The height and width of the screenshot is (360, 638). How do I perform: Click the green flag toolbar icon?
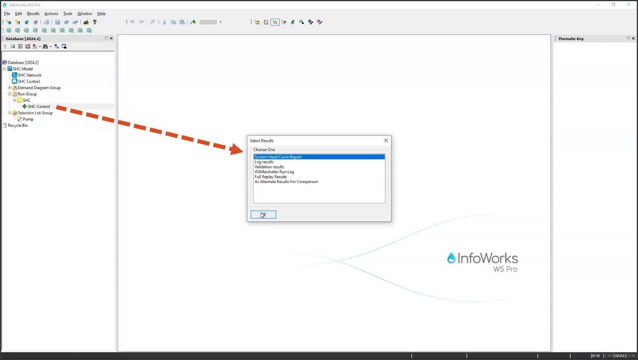193,22
